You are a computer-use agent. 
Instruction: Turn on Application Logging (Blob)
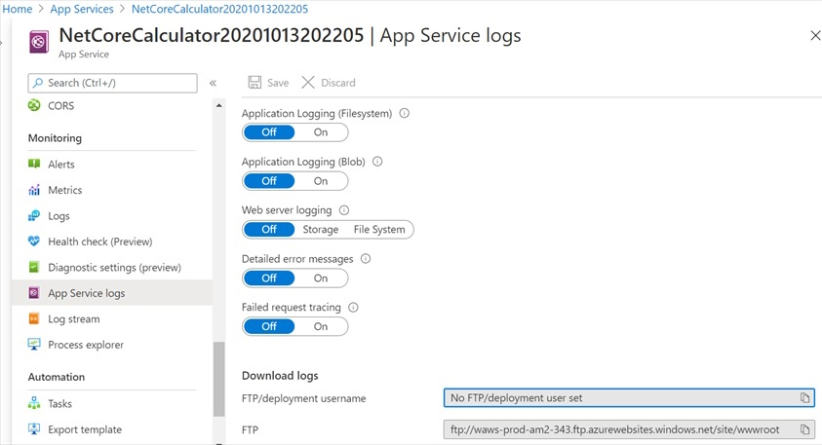point(321,181)
